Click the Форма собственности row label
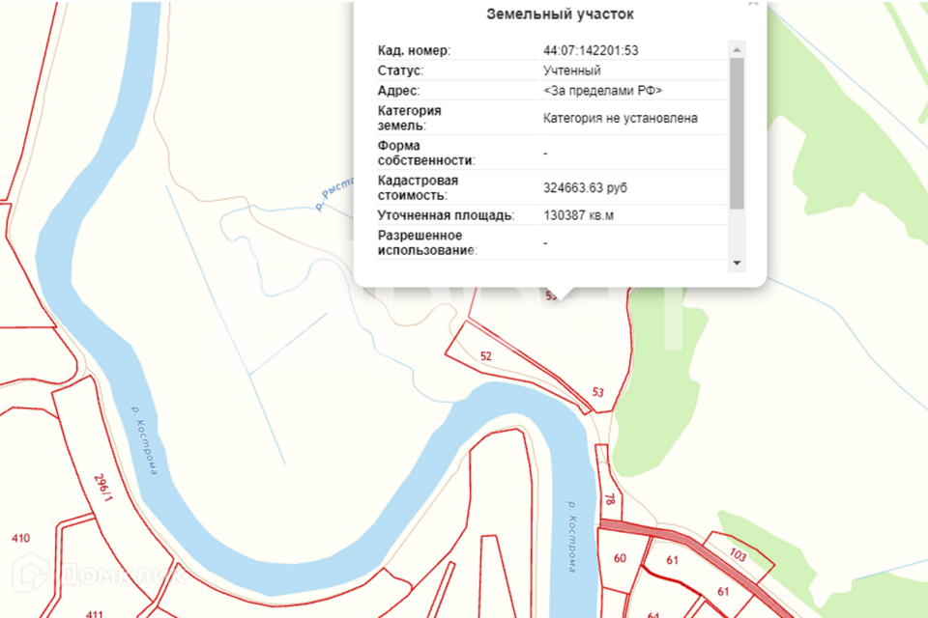 426,153
